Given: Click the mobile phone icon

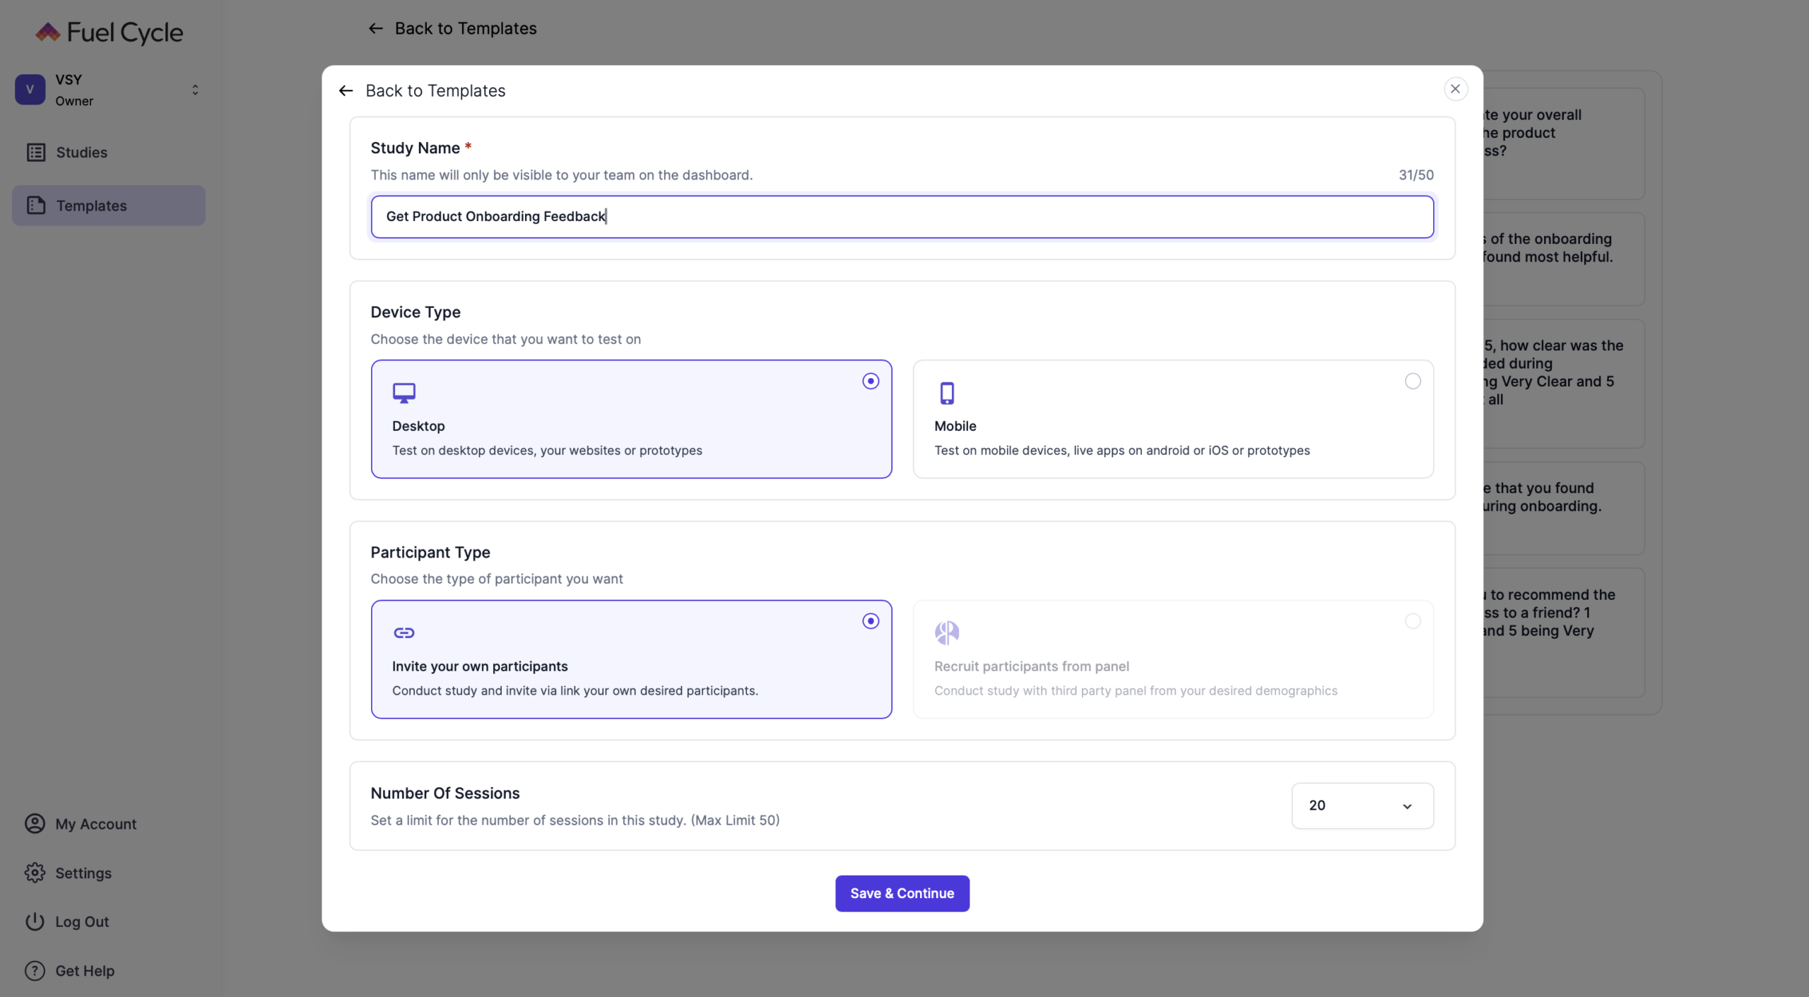Looking at the screenshot, I should [947, 393].
